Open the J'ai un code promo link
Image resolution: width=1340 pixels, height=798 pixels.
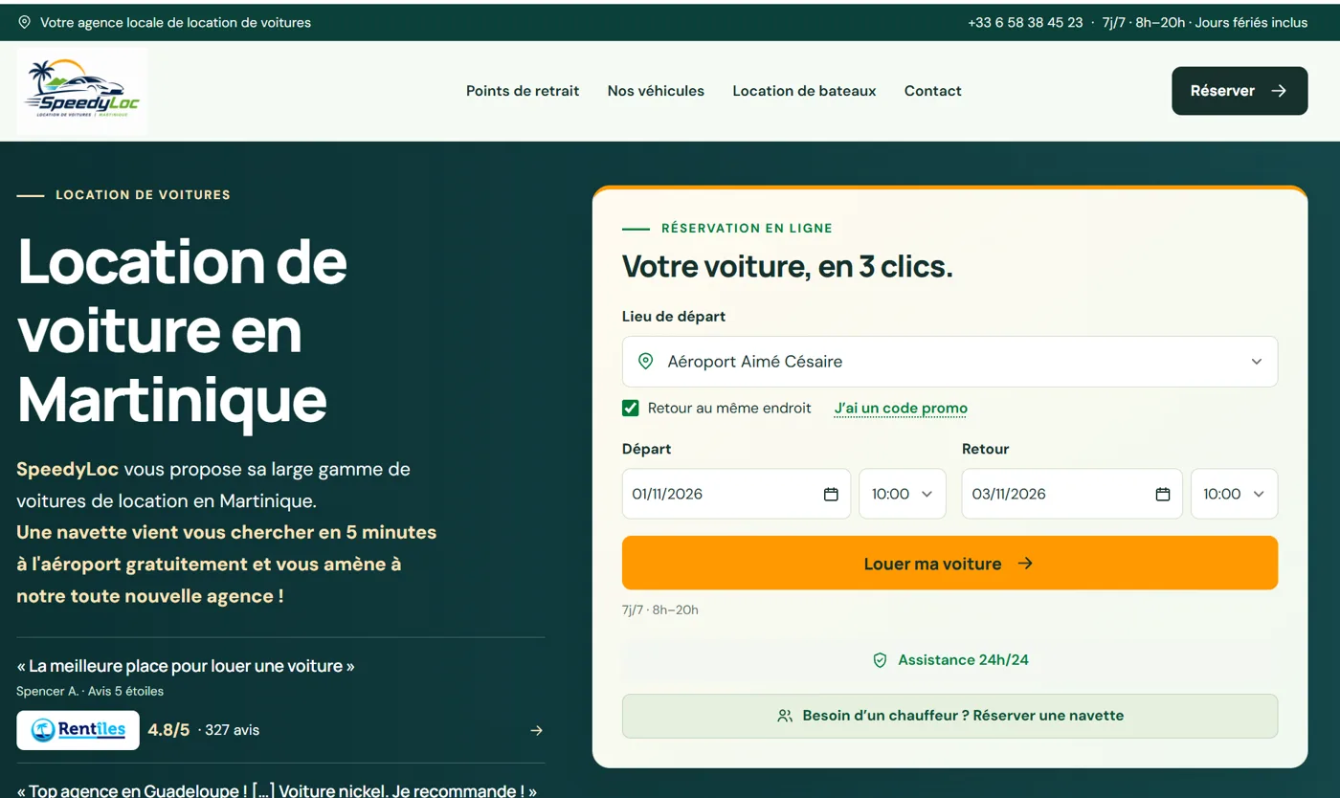[x=901, y=409]
